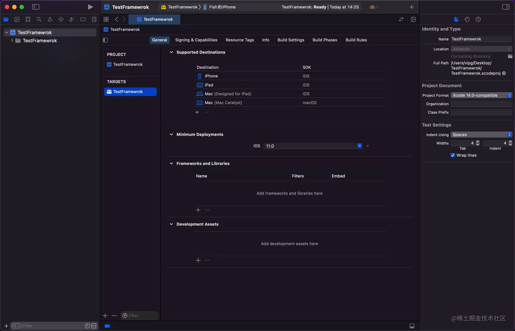The image size is (515, 331).
Task: Open the Build Rules tab
Action: 356,40
